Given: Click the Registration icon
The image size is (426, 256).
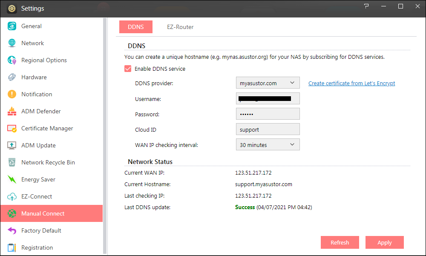Looking at the screenshot, I should point(12,247).
